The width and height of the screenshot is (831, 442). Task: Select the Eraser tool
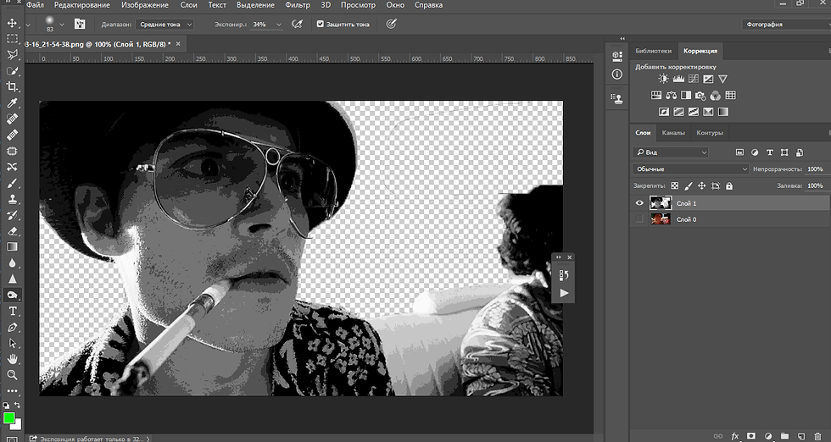[x=12, y=231]
